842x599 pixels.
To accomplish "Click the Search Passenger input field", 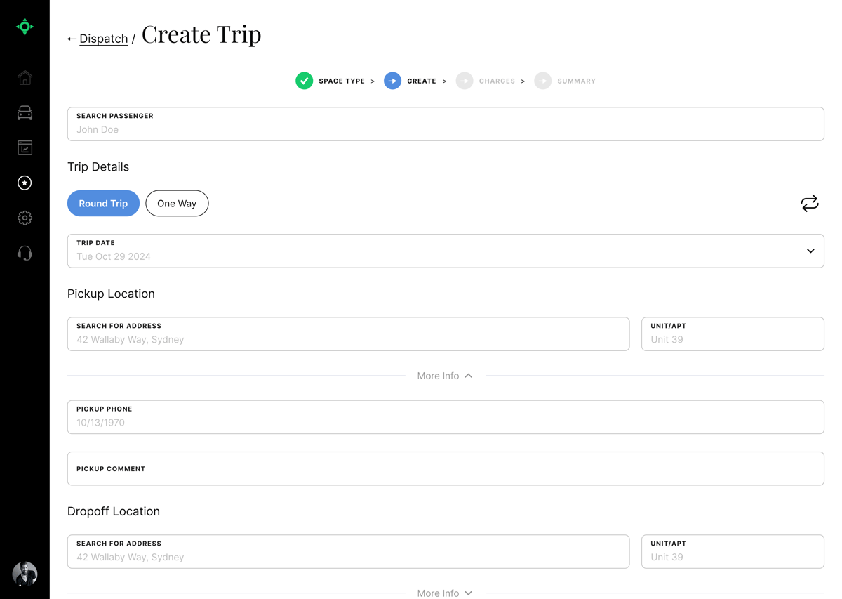I will (x=446, y=129).
